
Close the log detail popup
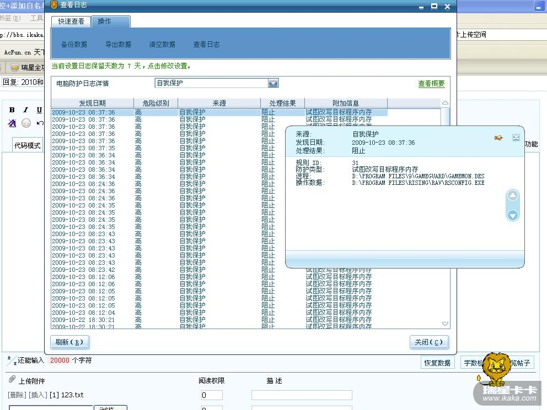(x=516, y=138)
